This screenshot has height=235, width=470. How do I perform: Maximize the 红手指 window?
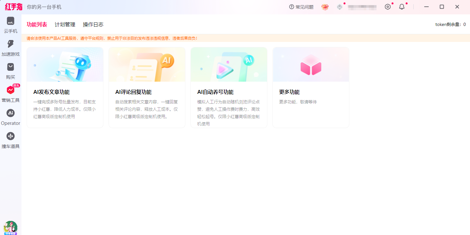tap(442, 7)
